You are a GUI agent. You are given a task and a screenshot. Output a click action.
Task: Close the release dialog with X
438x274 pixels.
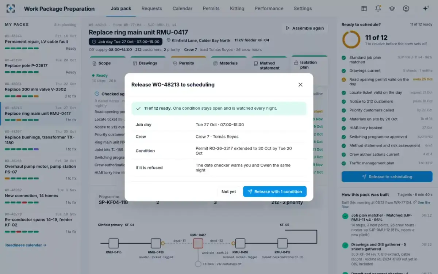pyautogui.click(x=300, y=85)
